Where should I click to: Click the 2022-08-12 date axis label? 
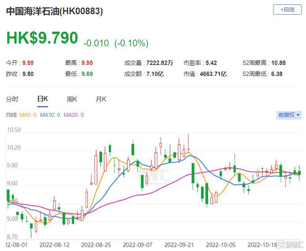click(54, 245)
